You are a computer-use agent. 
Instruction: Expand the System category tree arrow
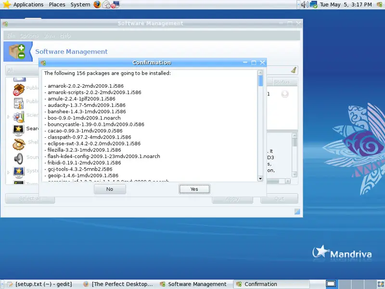[8, 172]
